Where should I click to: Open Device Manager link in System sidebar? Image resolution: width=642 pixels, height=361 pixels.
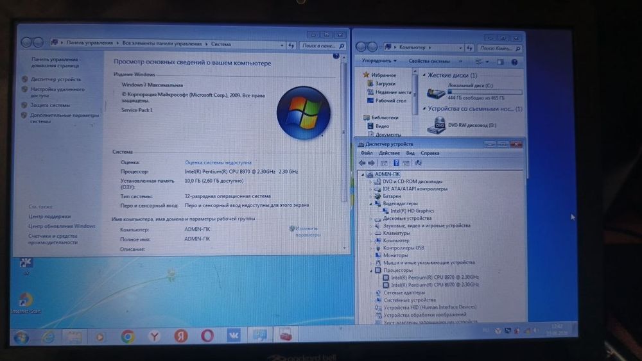coord(56,80)
